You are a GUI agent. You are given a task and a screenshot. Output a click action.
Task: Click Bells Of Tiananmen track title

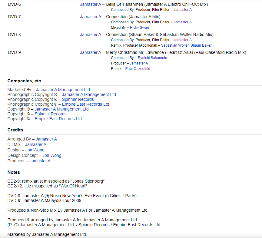tap(157, 4)
